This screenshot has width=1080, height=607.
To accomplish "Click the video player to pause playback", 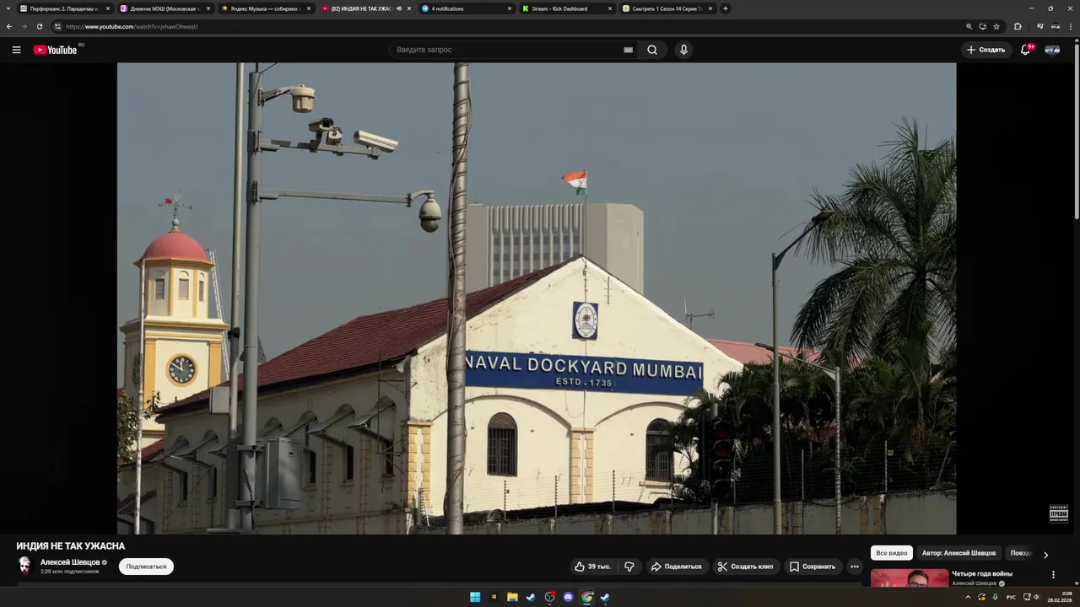I will (x=537, y=298).
